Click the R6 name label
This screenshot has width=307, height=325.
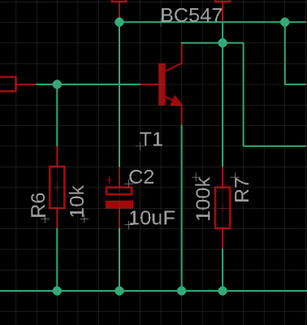(37, 205)
